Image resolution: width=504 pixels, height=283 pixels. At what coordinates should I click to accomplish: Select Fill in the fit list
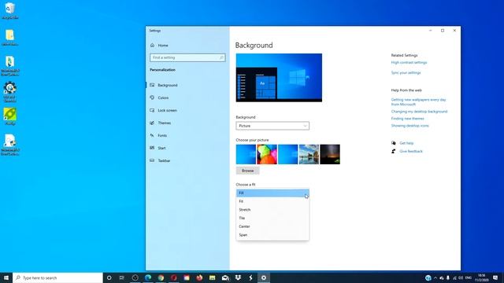pos(272,193)
